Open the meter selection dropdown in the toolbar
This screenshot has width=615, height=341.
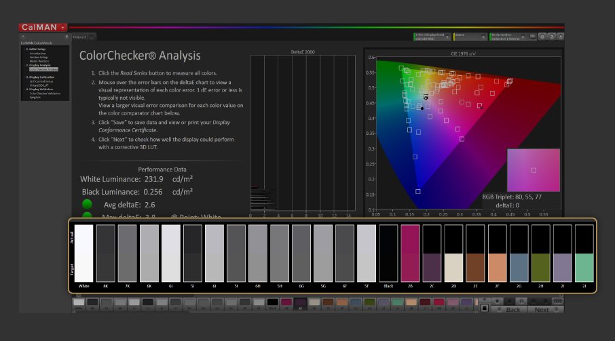[x=432, y=37]
